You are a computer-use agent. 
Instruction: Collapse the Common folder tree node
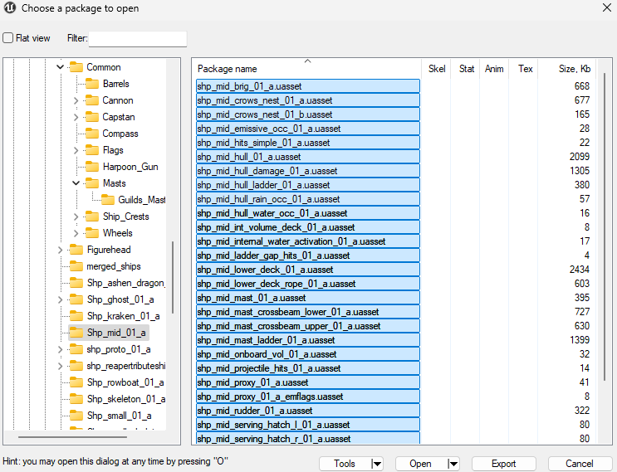pyautogui.click(x=60, y=67)
